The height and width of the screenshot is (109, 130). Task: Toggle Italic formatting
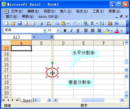click(71, 31)
